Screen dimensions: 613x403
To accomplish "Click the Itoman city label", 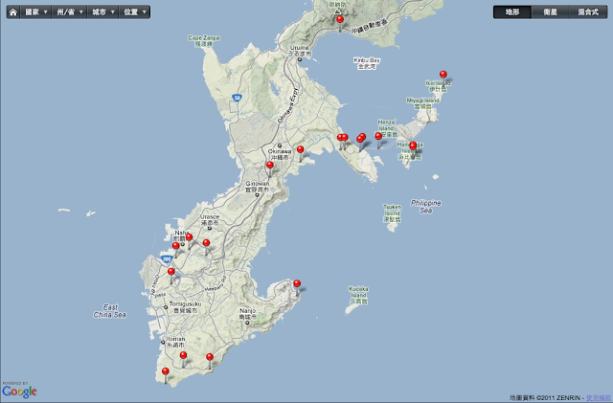I will tap(175, 342).
